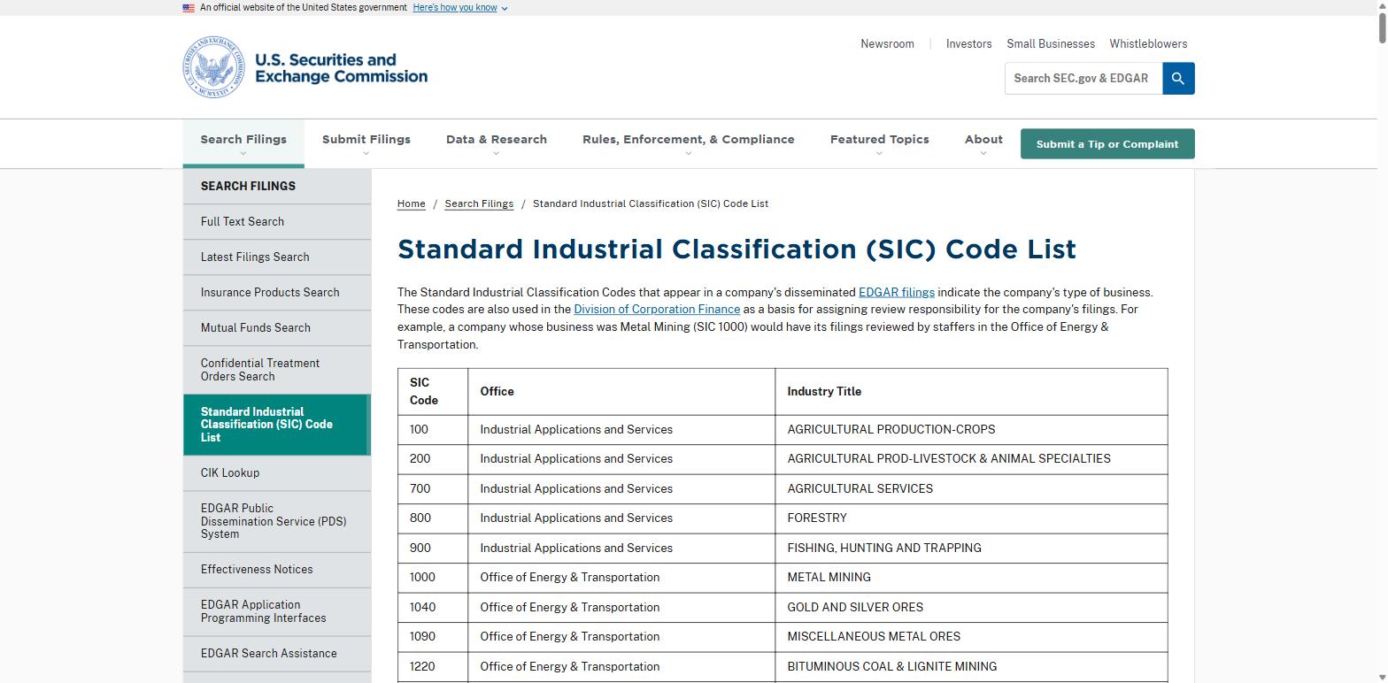Click the SEC seal logo

(213, 67)
